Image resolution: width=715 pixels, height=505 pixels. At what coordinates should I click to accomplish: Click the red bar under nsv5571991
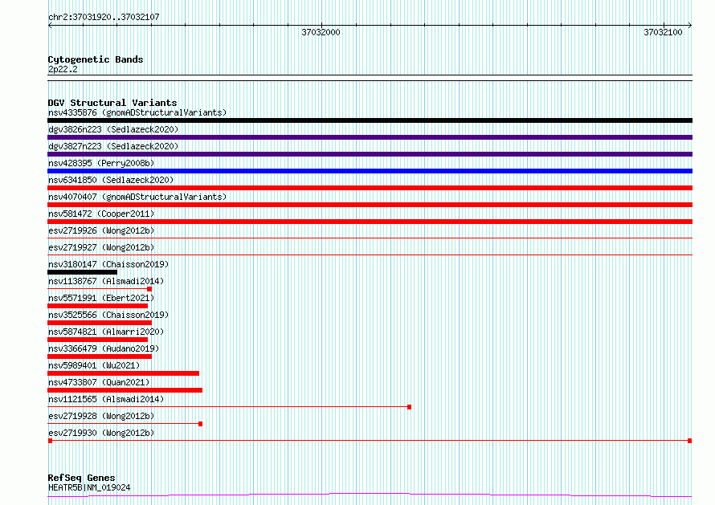tap(97, 306)
